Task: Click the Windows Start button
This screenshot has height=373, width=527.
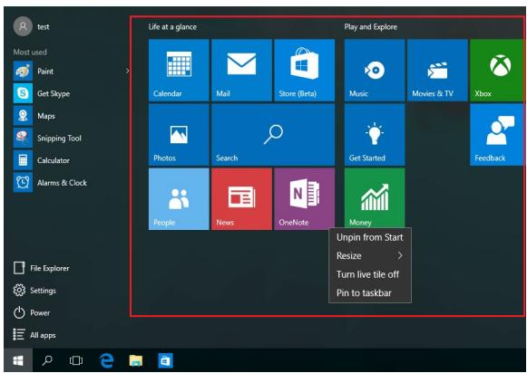Action: tap(18, 360)
